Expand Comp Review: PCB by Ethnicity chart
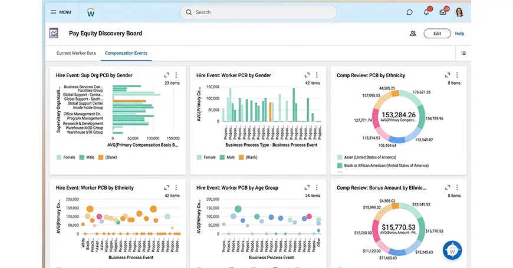The width and height of the screenshot is (513, 268). click(448, 75)
